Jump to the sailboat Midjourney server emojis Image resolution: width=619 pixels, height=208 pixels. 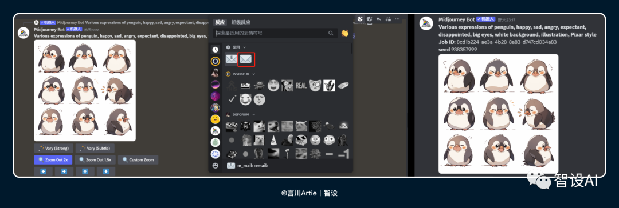click(x=215, y=131)
